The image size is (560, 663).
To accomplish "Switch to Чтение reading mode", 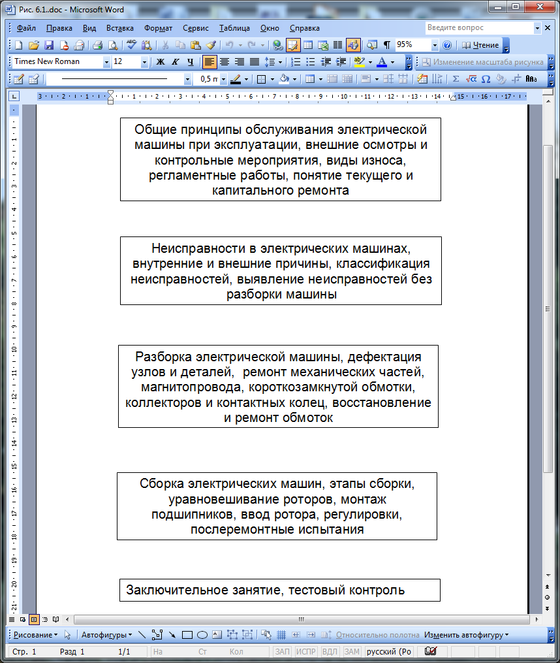I will [481, 45].
